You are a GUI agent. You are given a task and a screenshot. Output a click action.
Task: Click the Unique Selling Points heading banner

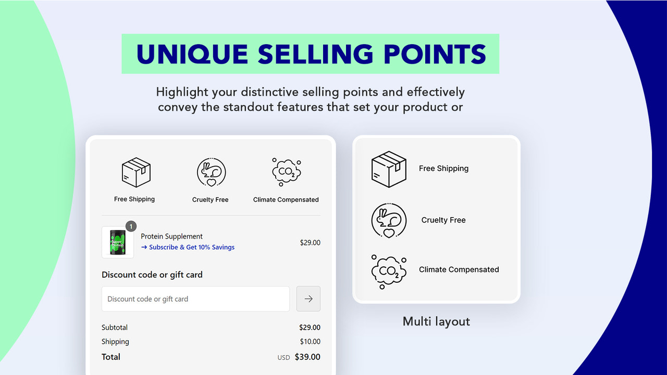(x=311, y=54)
